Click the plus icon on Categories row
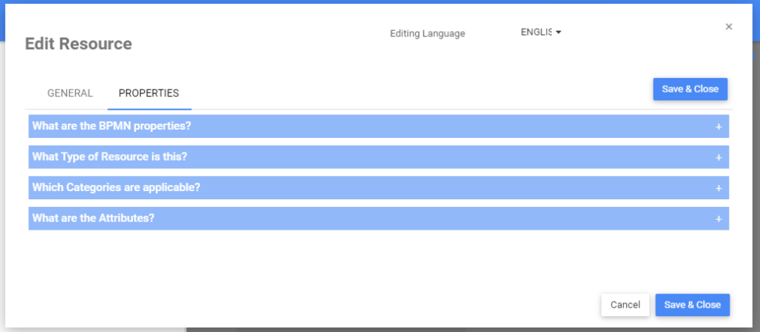The image size is (760, 332). coord(718,188)
